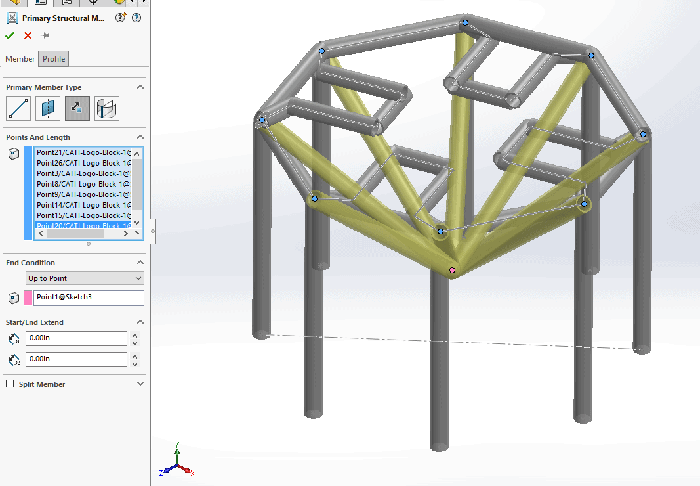Image resolution: width=700 pixels, height=486 pixels.
Task: Click the points list box resize handle dot
Action: (89, 244)
